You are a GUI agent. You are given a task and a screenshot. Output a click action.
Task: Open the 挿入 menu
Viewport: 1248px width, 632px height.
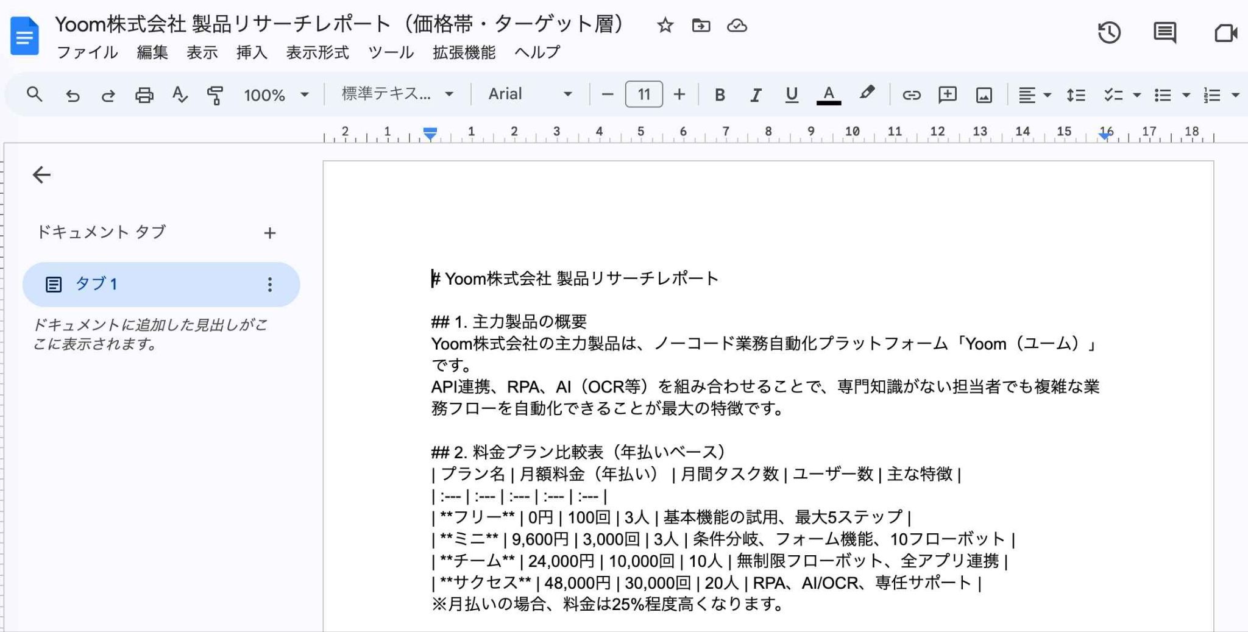252,52
